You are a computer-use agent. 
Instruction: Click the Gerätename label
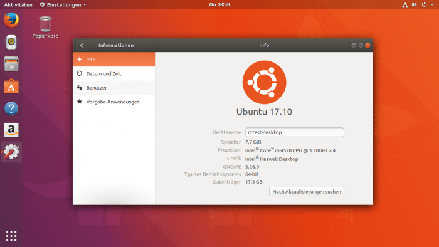227,132
